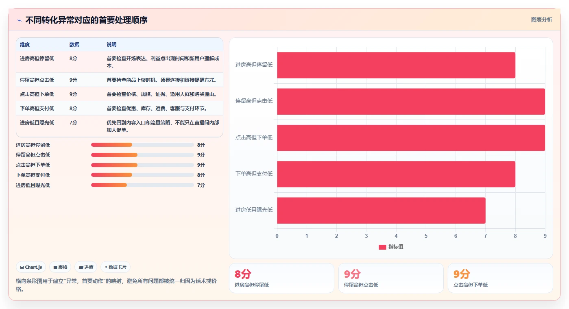Click the lightning icon beside the title
569x309 pixels.
coord(19,20)
